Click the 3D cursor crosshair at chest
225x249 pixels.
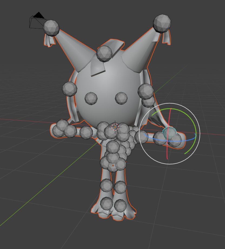coord(115,127)
